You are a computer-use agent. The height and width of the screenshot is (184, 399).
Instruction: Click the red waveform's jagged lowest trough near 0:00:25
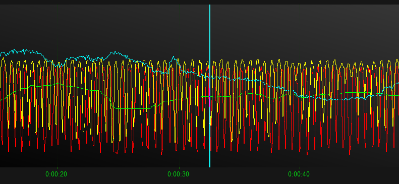[116, 152]
